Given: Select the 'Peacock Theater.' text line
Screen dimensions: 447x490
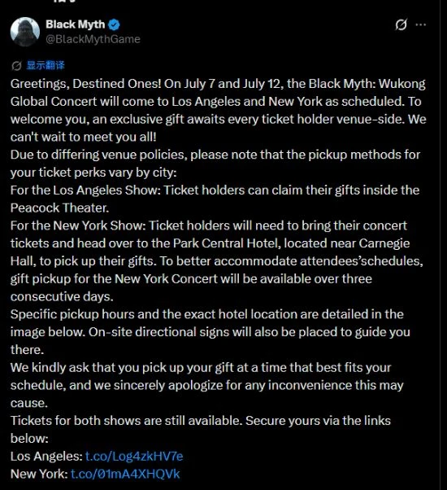Looking at the screenshot, I should [59, 208].
